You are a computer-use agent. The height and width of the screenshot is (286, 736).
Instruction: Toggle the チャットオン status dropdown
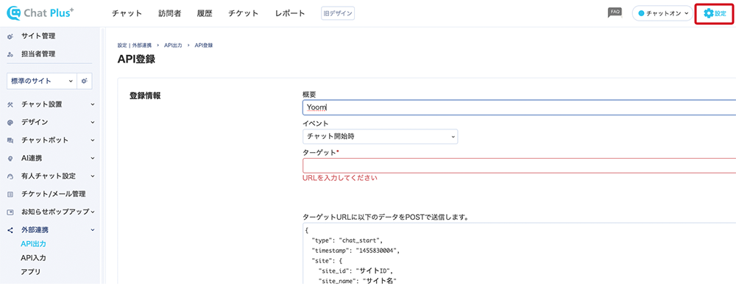[x=662, y=13]
